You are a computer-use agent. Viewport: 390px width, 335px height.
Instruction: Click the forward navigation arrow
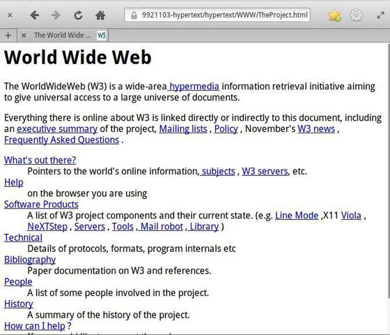click(x=56, y=15)
